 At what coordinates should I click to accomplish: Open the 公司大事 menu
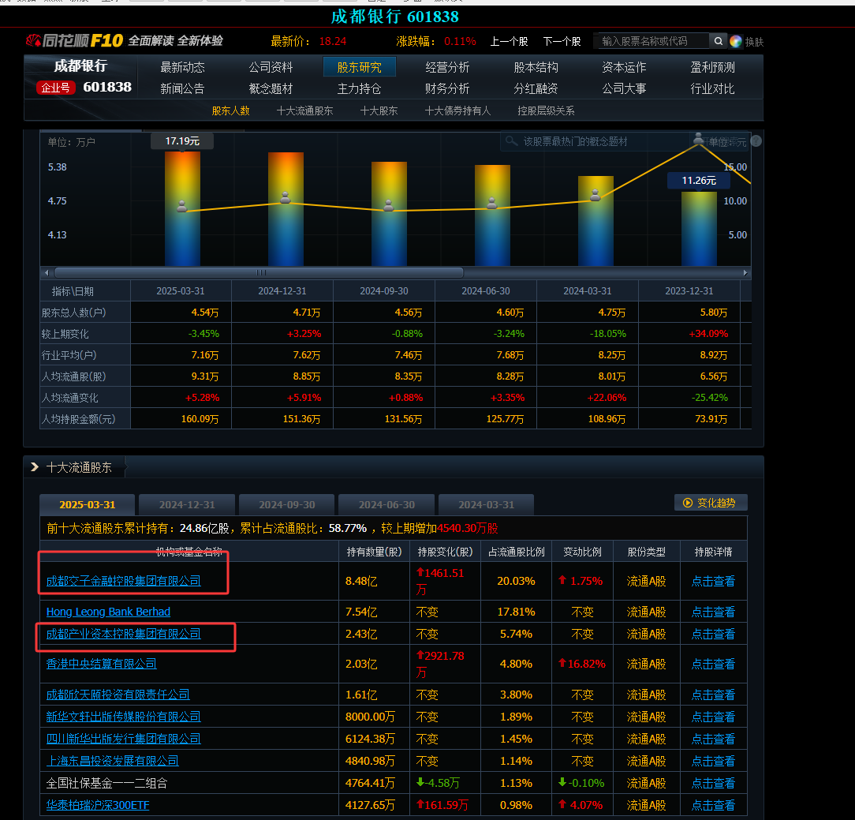[x=624, y=88]
